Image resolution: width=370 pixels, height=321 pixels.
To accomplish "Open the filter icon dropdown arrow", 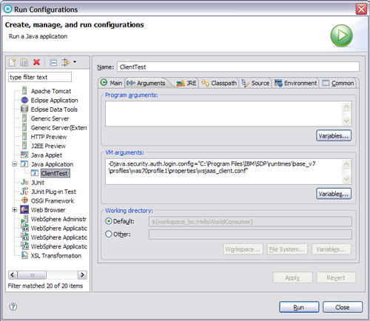I will (x=75, y=62).
